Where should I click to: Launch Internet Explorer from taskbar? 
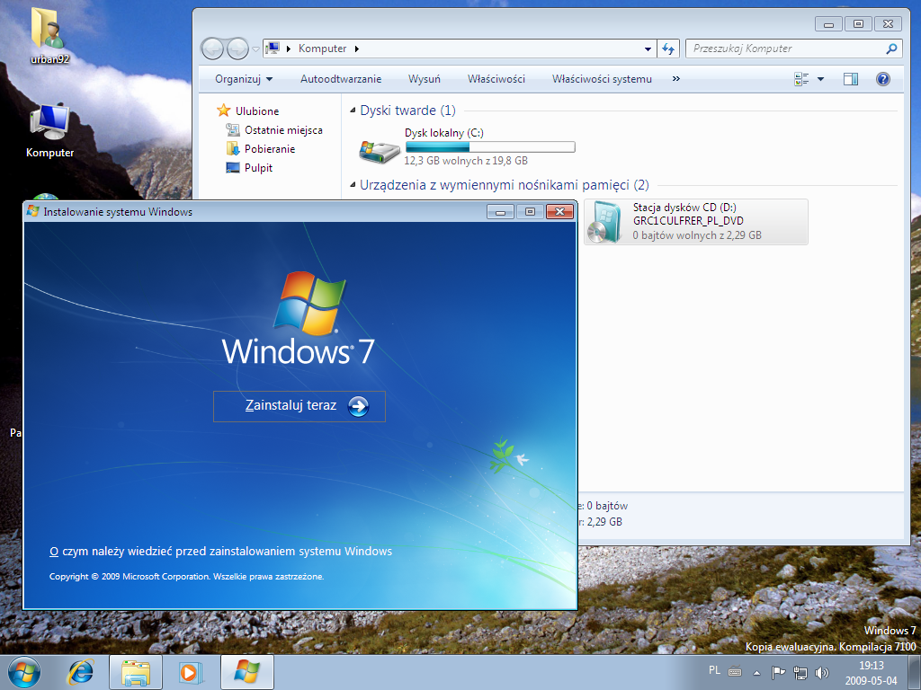click(x=80, y=672)
